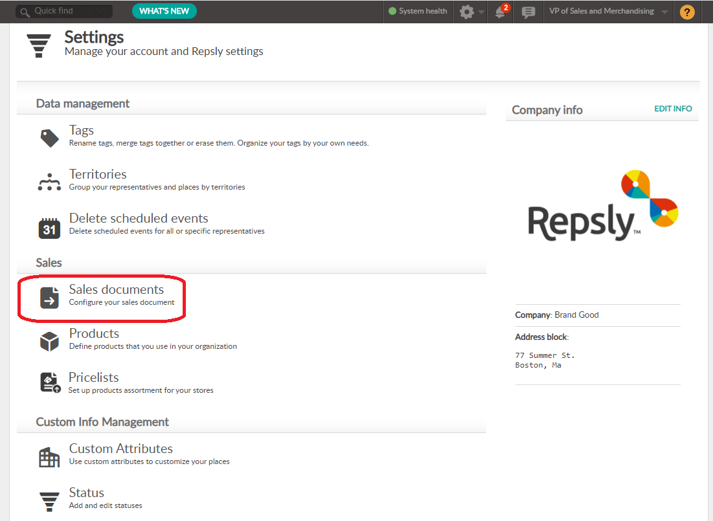The width and height of the screenshot is (713, 521).
Task: Open the Sales documents link
Action: 117,289
